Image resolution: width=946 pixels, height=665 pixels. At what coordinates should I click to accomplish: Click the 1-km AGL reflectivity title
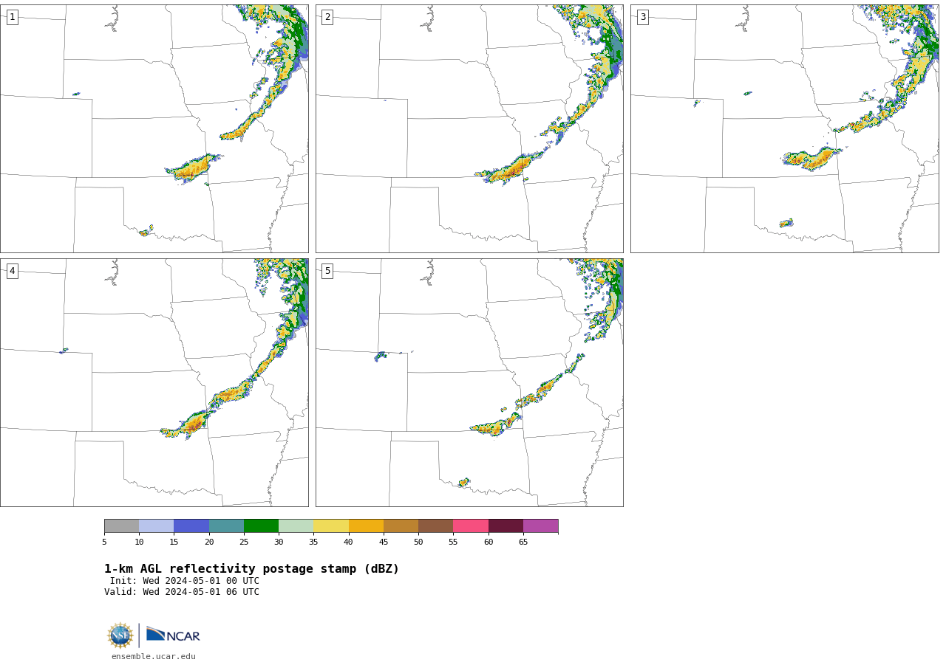(251, 569)
